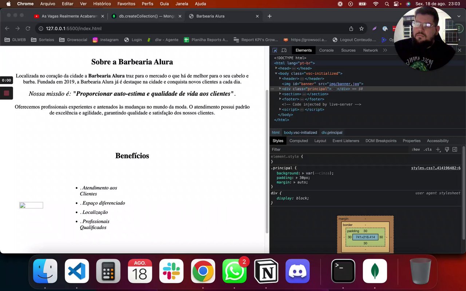Select the Elements tab

(304, 50)
